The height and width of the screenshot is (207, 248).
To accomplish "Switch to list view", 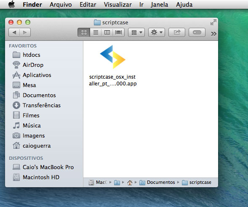I will coord(96,32).
